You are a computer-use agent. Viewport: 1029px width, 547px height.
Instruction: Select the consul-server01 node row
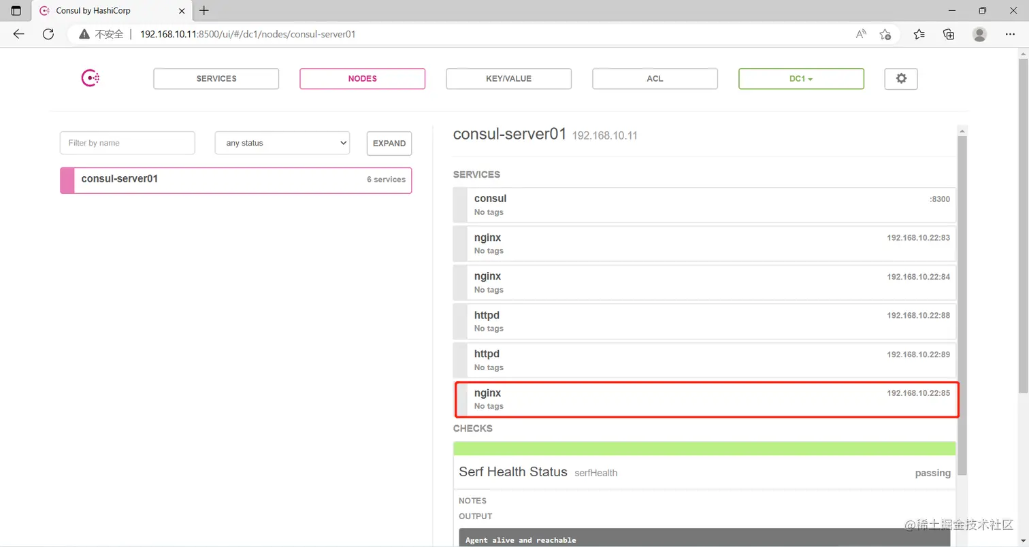tap(236, 180)
